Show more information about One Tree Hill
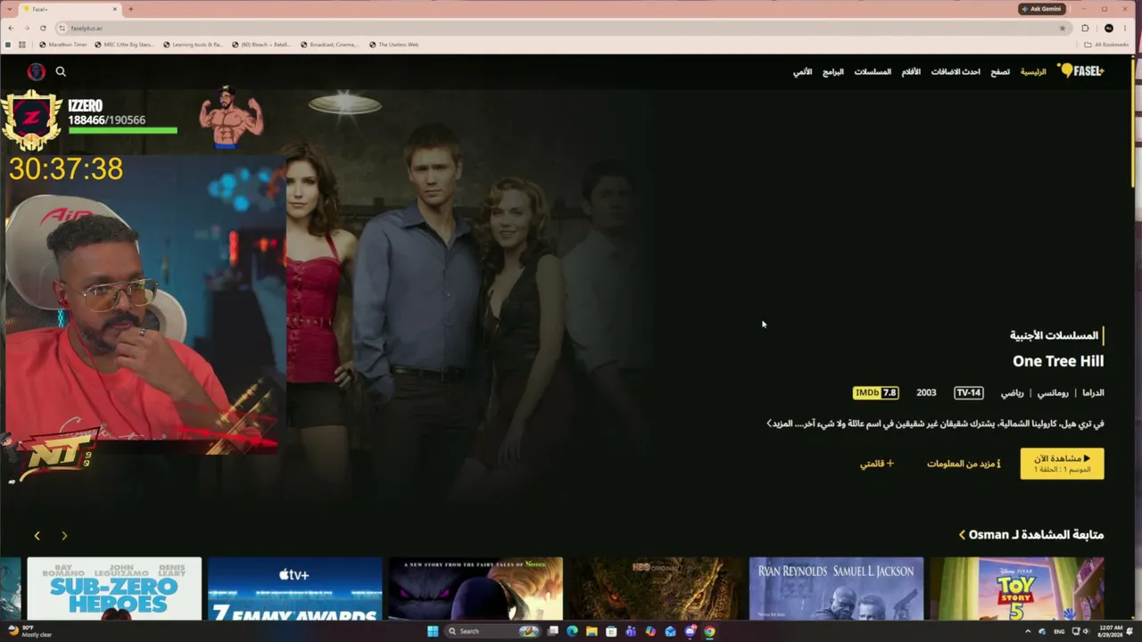1142x642 pixels. coord(964,464)
